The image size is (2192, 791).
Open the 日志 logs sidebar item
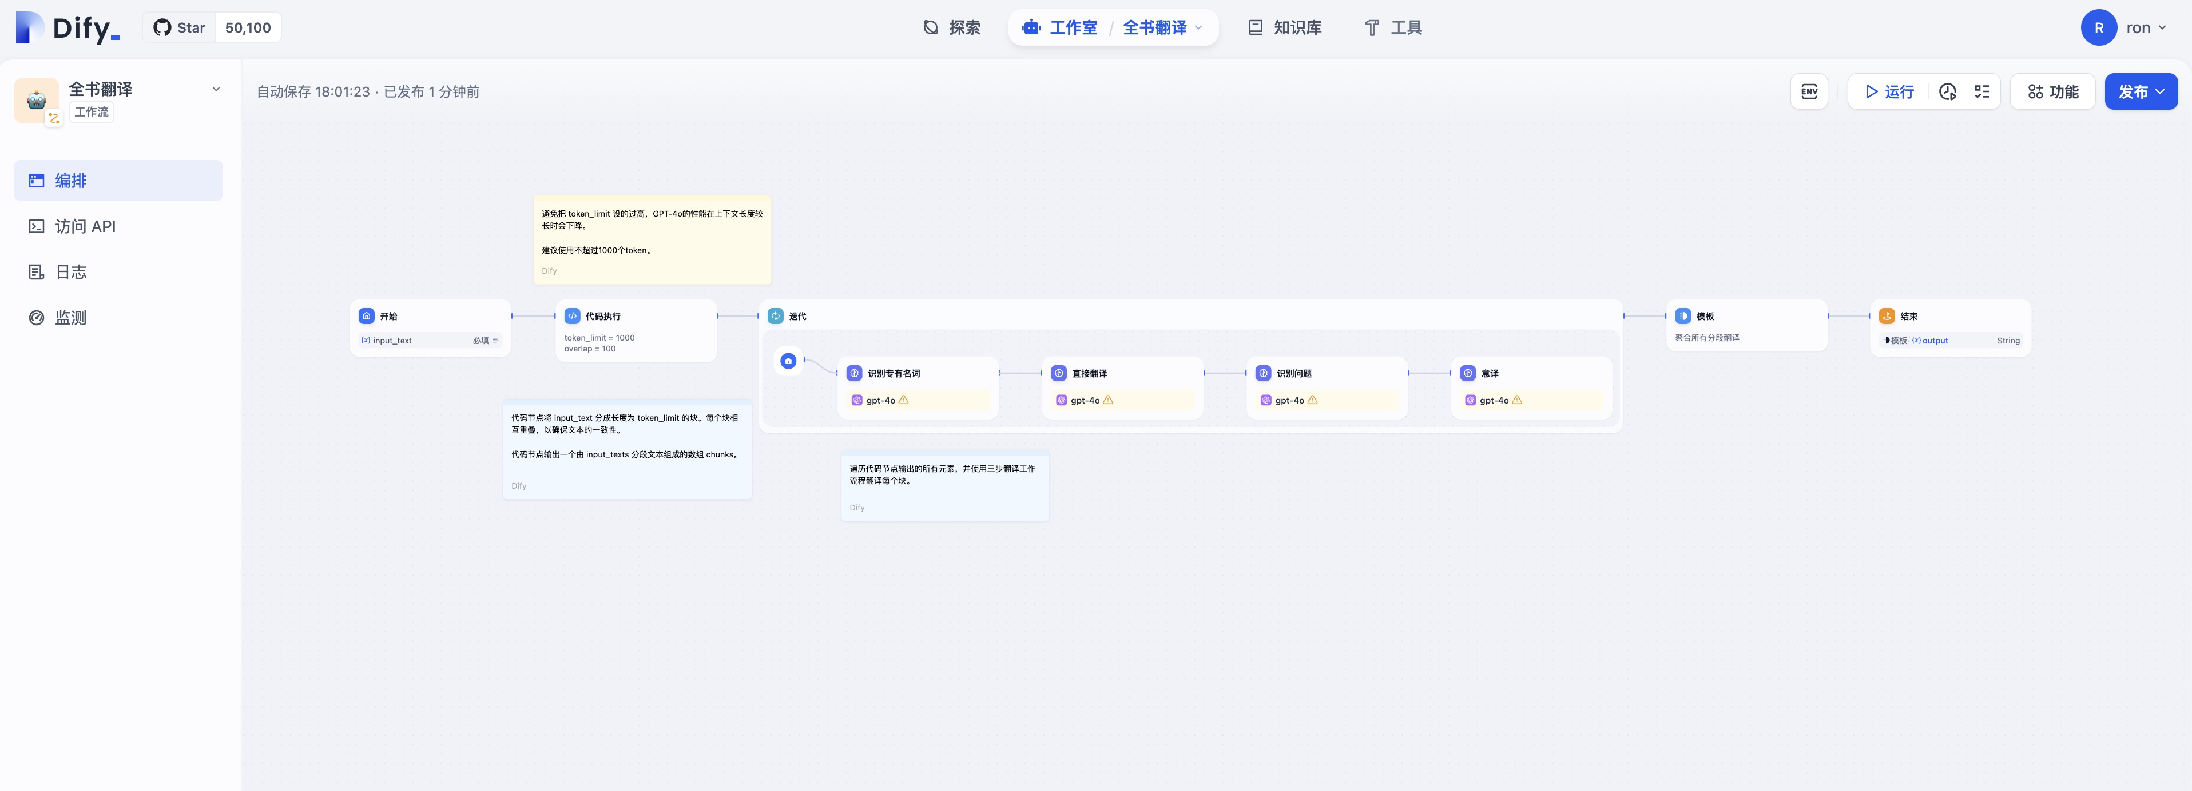tap(70, 272)
